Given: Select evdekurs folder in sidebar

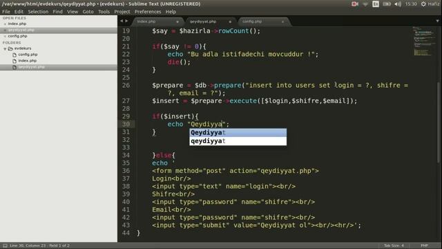Looking at the screenshot, I should tap(23, 48).
